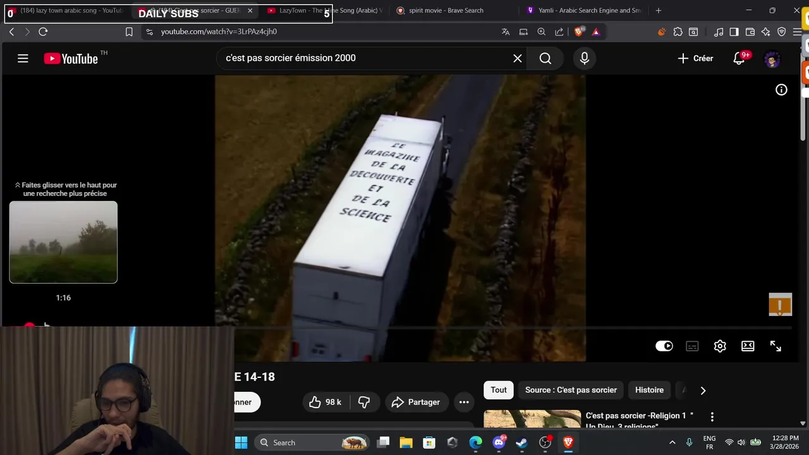Share this page from the address bar
This screenshot has width=809, height=455.
tap(559, 32)
